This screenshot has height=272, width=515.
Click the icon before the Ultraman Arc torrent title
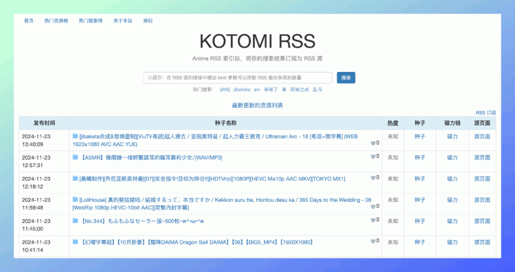pos(75,136)
